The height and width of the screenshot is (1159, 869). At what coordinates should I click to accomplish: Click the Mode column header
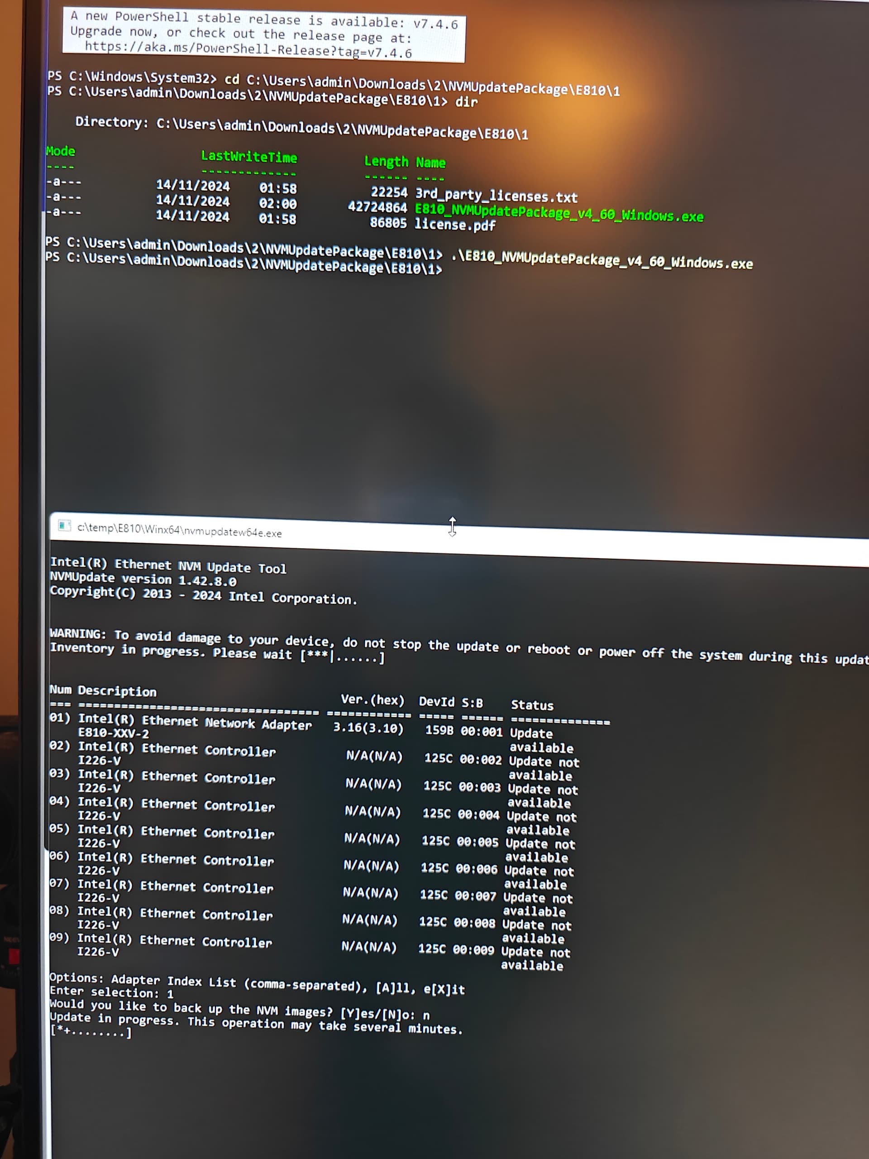pos(60,151)
